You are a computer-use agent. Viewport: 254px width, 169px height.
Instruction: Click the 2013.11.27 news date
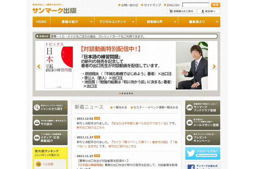coord(85,137)
